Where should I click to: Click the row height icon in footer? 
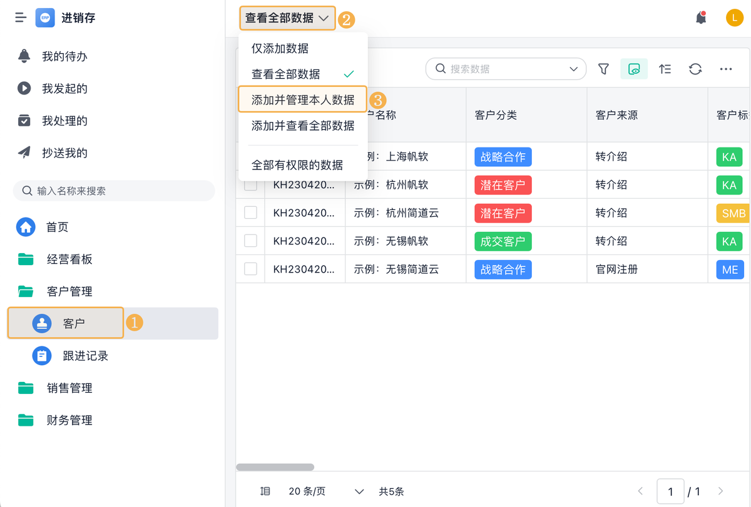(x=265, y=491)
